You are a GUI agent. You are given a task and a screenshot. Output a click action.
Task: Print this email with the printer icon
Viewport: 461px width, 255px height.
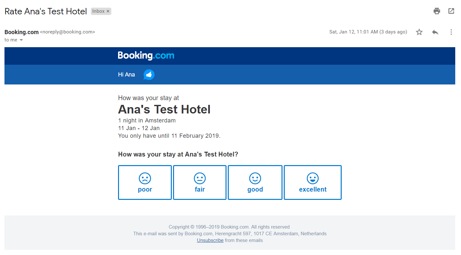tap(437, 11)
